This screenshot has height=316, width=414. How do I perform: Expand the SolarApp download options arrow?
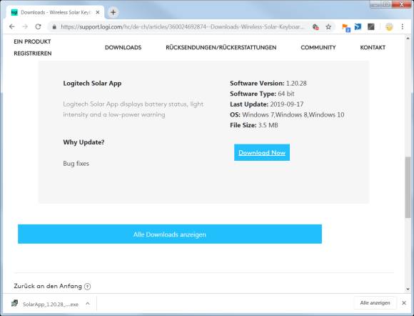(88, 304)
